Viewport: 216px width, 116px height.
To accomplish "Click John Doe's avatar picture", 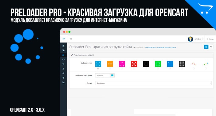I will (190, 39).
